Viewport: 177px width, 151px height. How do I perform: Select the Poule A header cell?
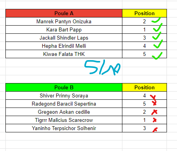click(x=64, y=13)
